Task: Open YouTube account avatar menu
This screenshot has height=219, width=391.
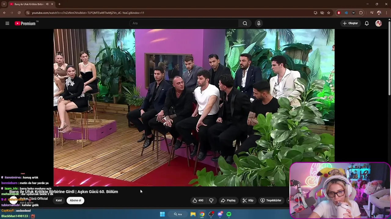Action: pos(378,23)
